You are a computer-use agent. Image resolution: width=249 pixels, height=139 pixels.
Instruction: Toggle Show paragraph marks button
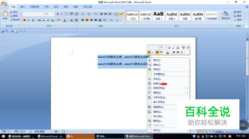121,14
